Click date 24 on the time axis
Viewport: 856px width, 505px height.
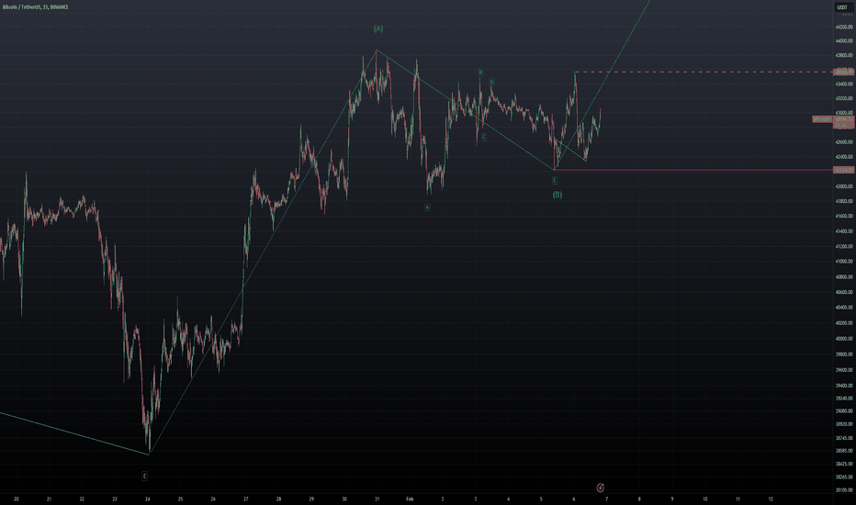(147, 499)
